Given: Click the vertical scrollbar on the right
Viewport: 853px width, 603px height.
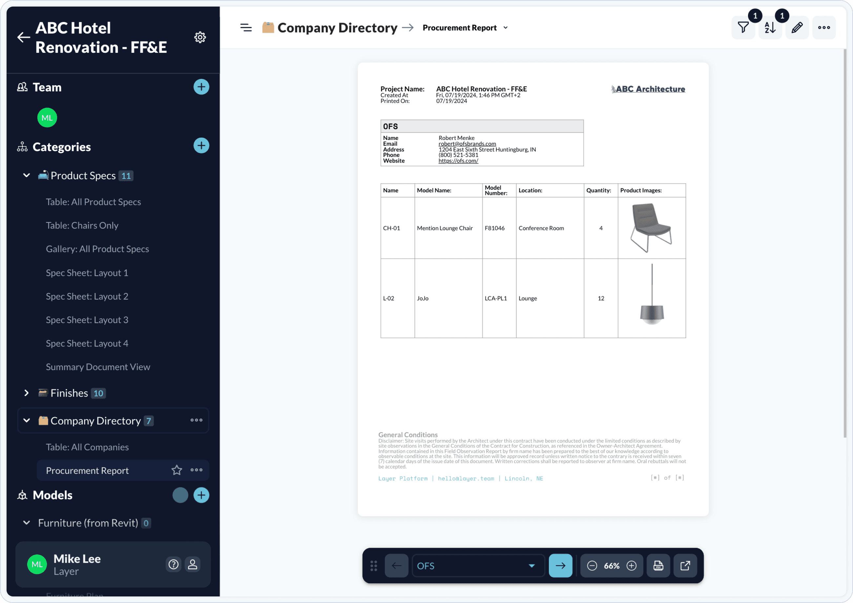Looking at the screenshot, I should 844,243.
